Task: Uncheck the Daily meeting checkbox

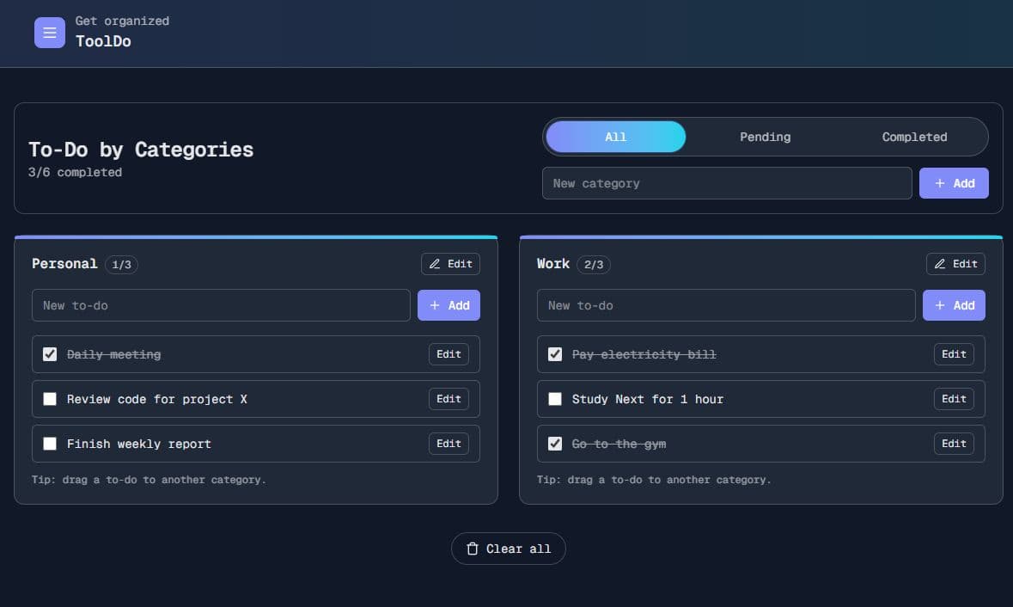Action: [50, 354]
